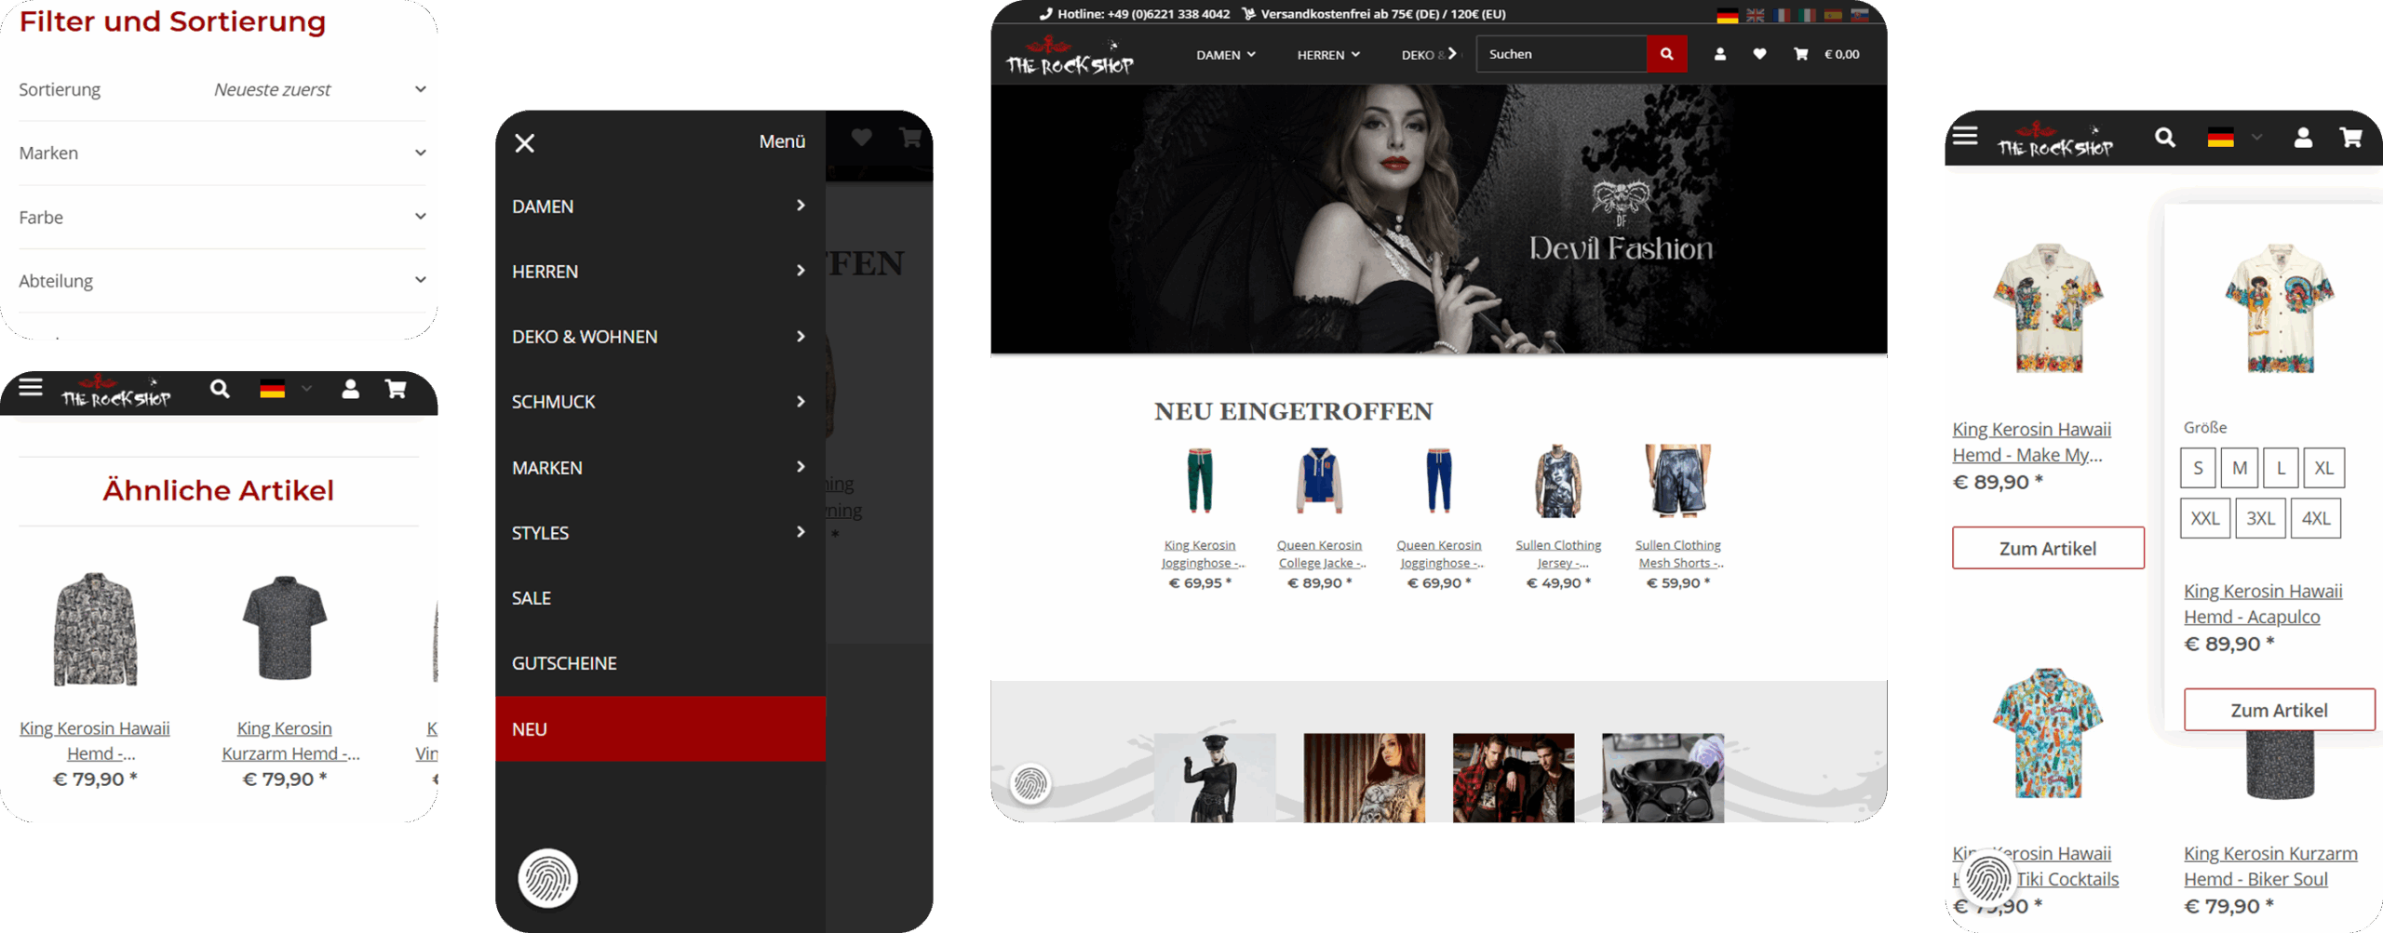
Task: Click into the Suchen search field
Action: pyautogui.click(x=1562, y=54)
